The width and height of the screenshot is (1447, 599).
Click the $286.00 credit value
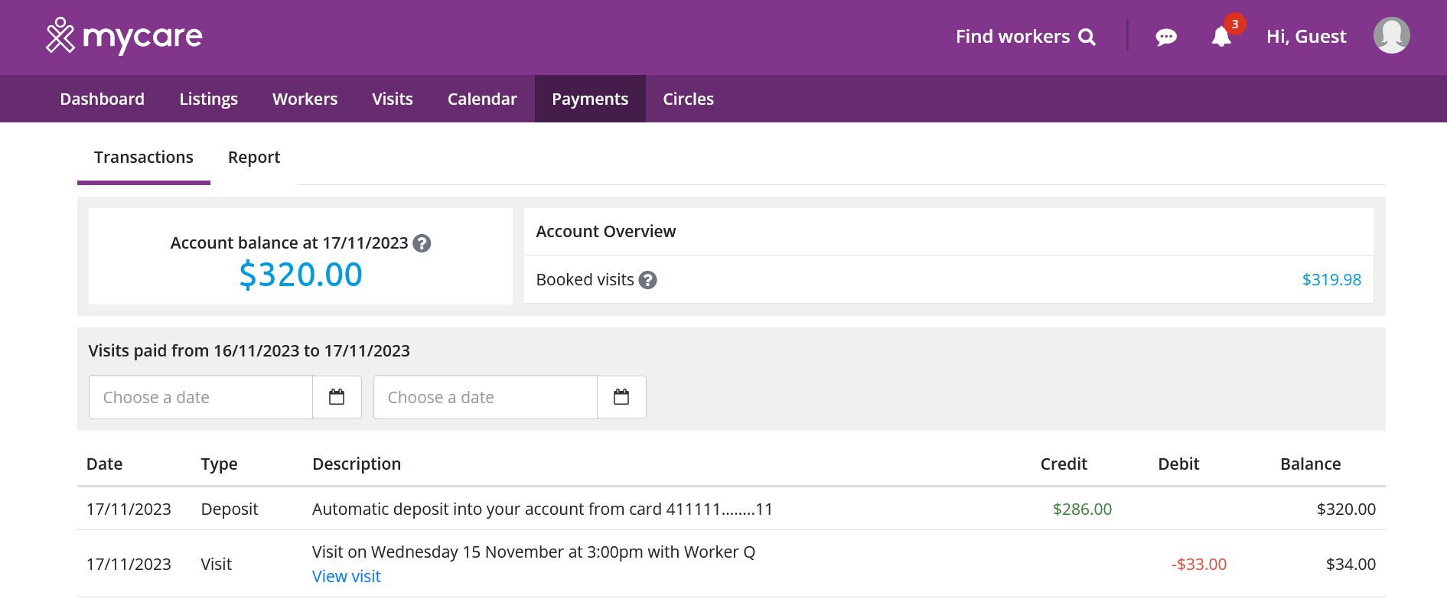[x=1082, y=509]
